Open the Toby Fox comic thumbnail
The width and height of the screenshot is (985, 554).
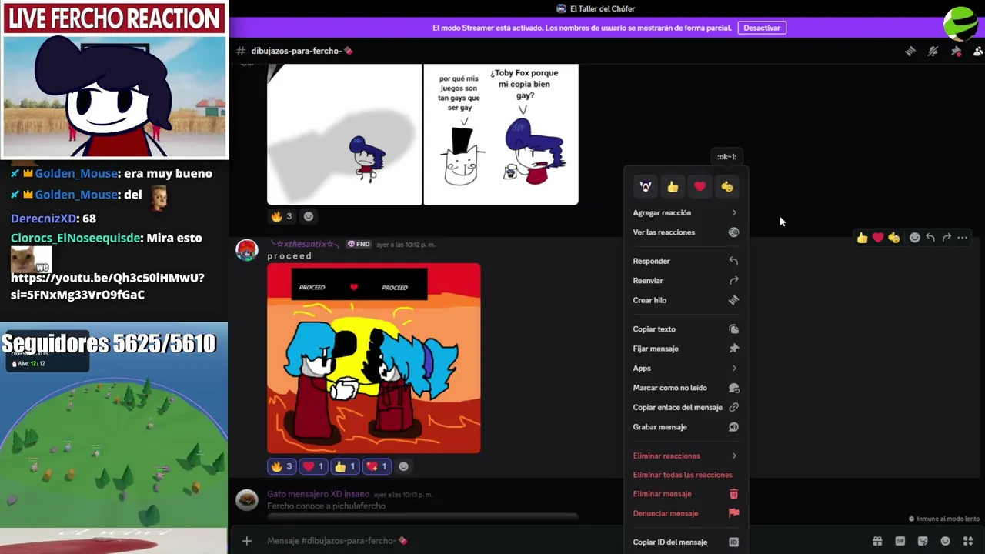pos(501,135)
